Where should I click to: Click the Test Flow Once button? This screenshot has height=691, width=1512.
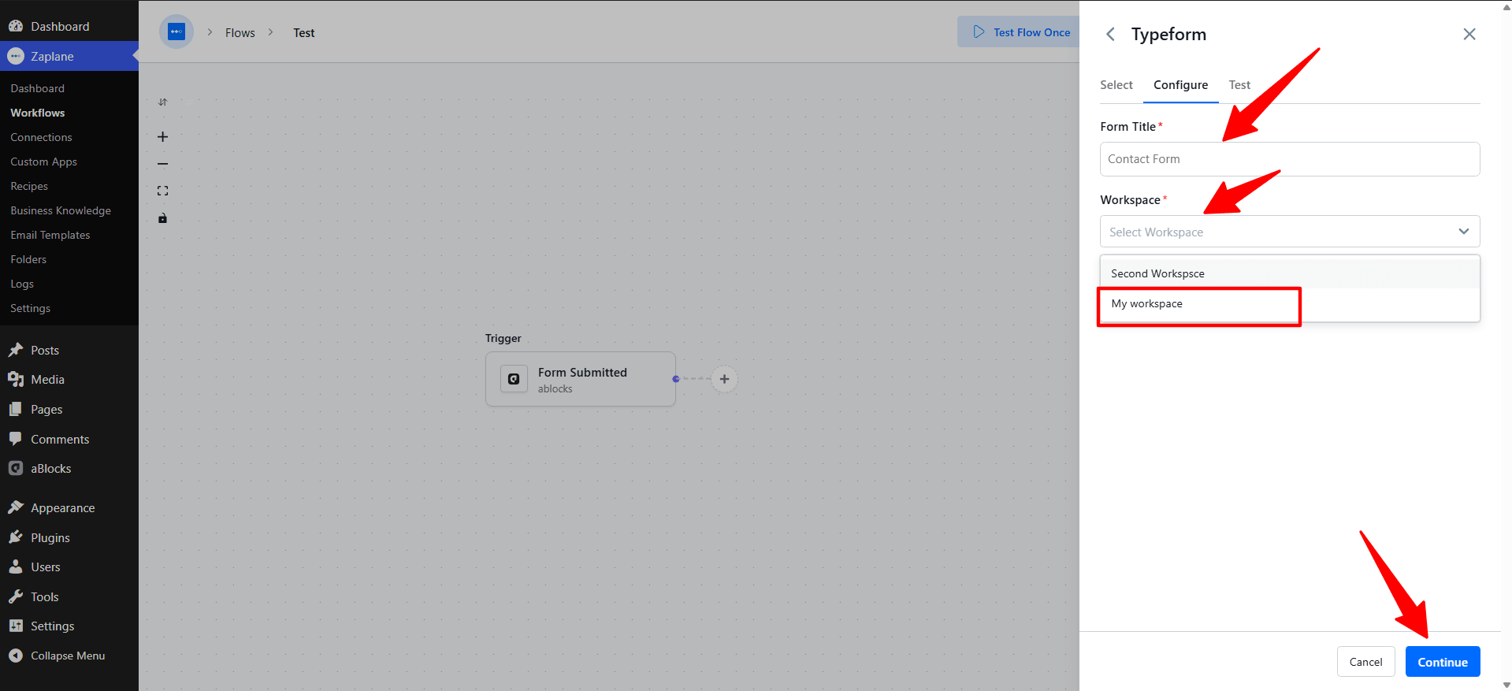click(1020, 32)
